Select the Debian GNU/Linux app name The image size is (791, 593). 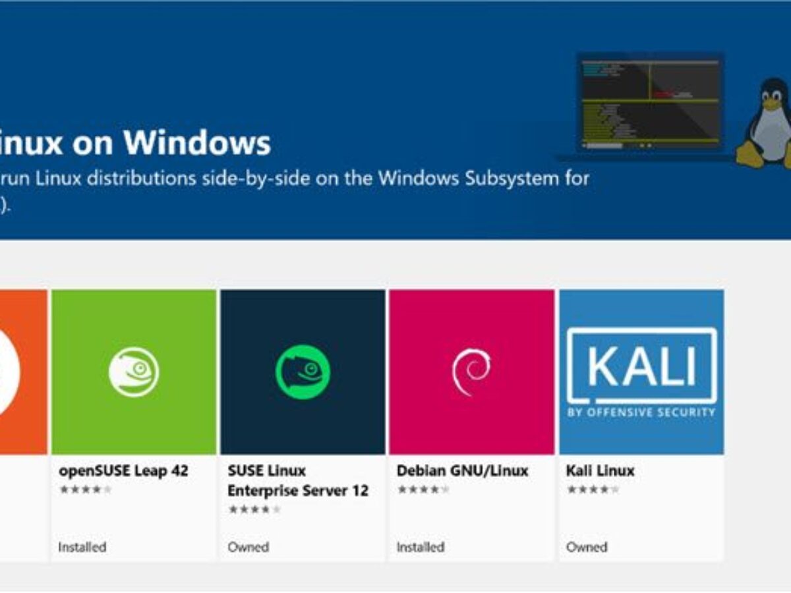(462, 471)
